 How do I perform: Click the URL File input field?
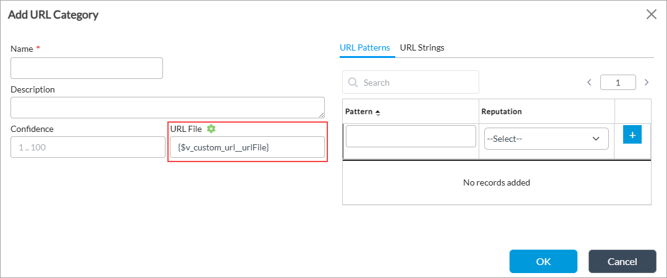247,147
